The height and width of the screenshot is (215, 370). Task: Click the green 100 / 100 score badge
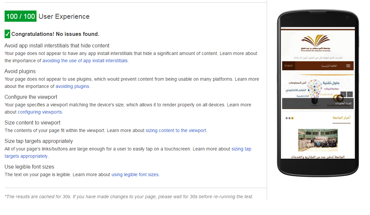click(20, 16)
